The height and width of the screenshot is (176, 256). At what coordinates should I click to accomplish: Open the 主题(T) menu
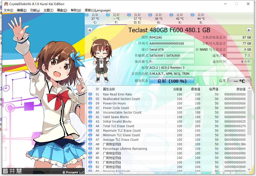48,10
